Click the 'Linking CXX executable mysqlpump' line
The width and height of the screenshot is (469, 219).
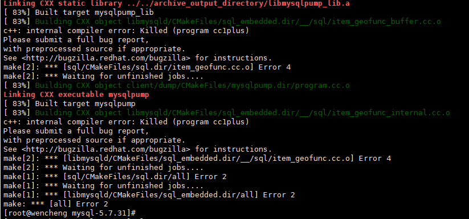(76, 95)
